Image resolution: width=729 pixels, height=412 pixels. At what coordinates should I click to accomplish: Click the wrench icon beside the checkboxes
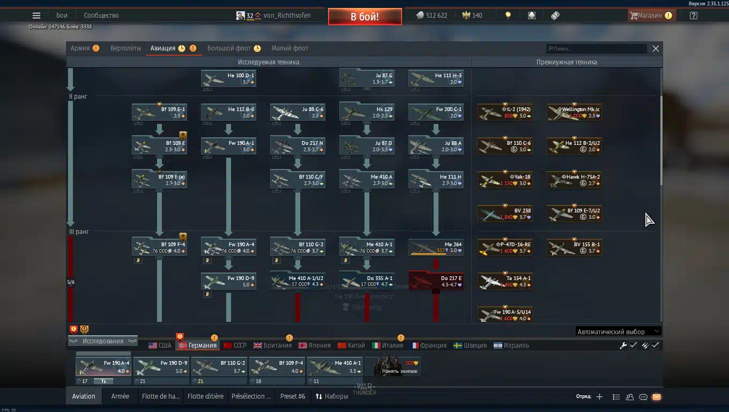(623, 345)
